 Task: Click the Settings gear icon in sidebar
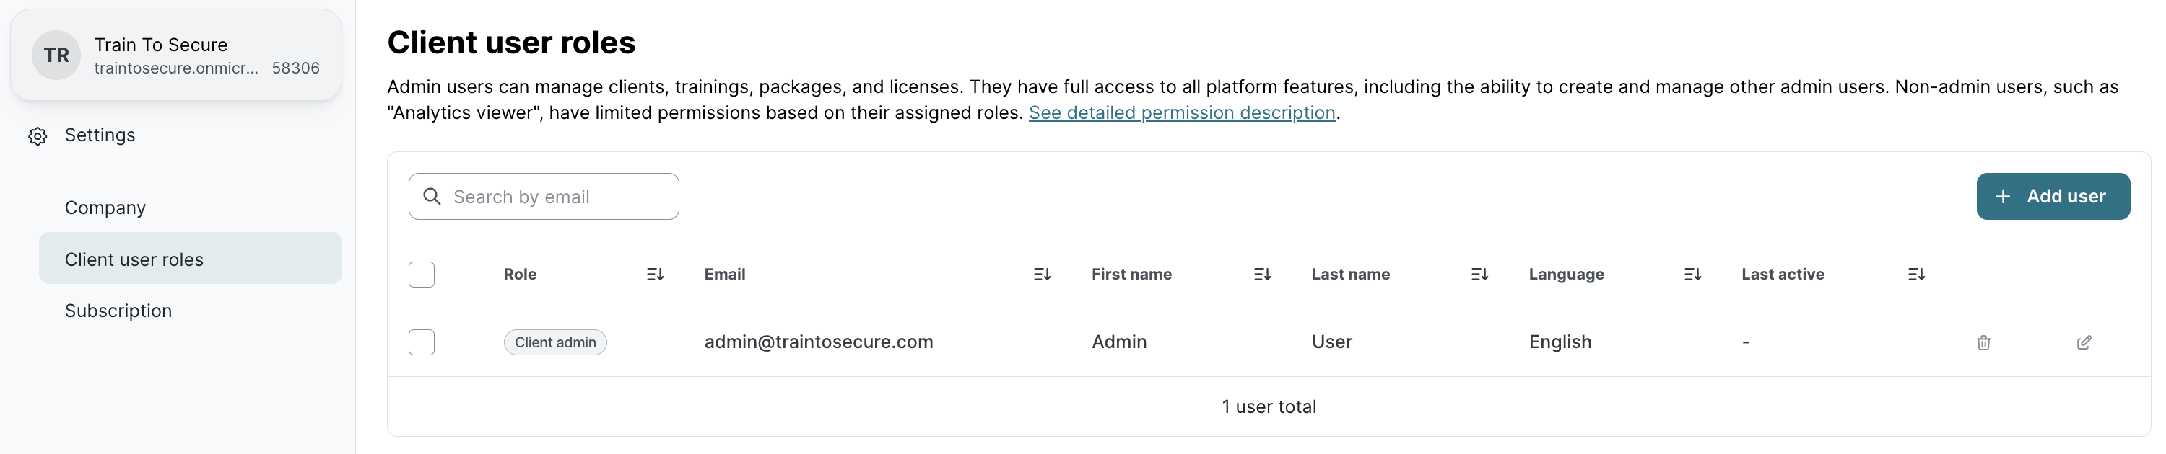38,136
